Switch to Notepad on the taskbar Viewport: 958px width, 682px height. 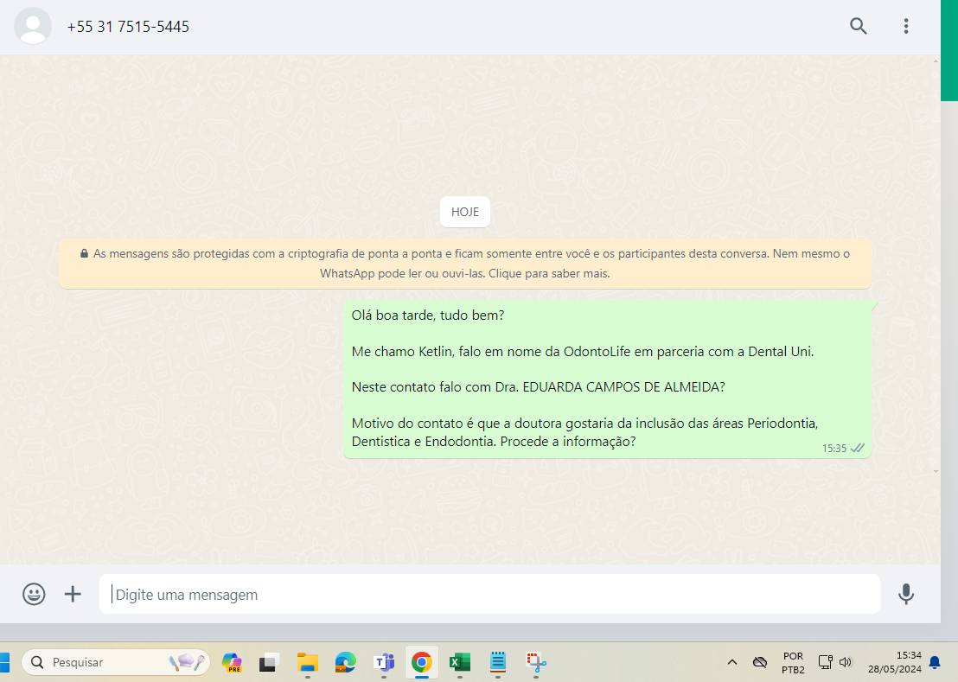click(498, 662)
